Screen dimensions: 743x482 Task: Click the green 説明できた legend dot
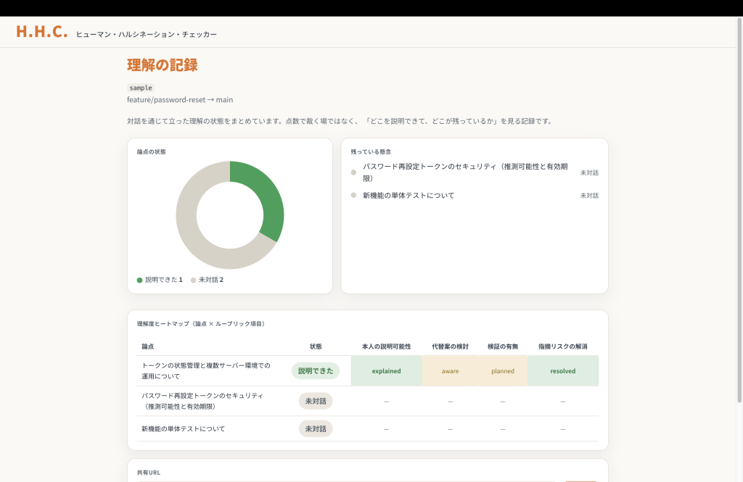[x=140, y=280]
